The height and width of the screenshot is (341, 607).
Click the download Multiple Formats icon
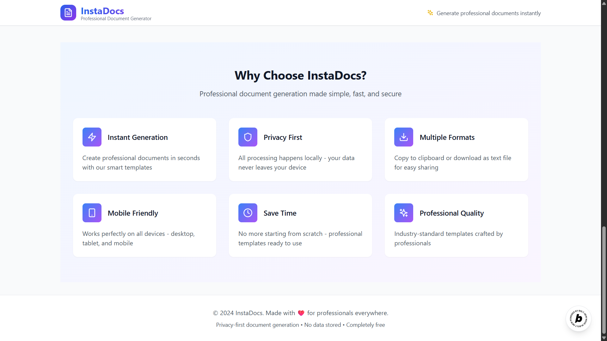pos(403,137)
